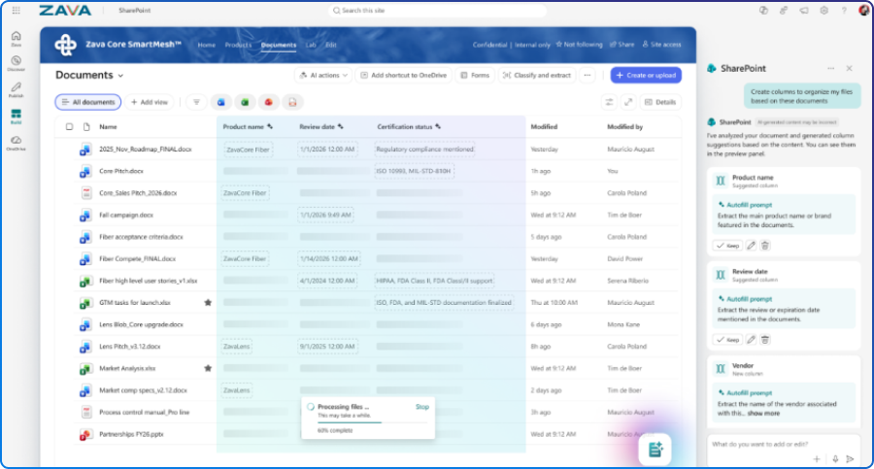The height and width of the screenshot is (469, 874).
Task: Click the Search this site box
Action: (x=437, y=10)
